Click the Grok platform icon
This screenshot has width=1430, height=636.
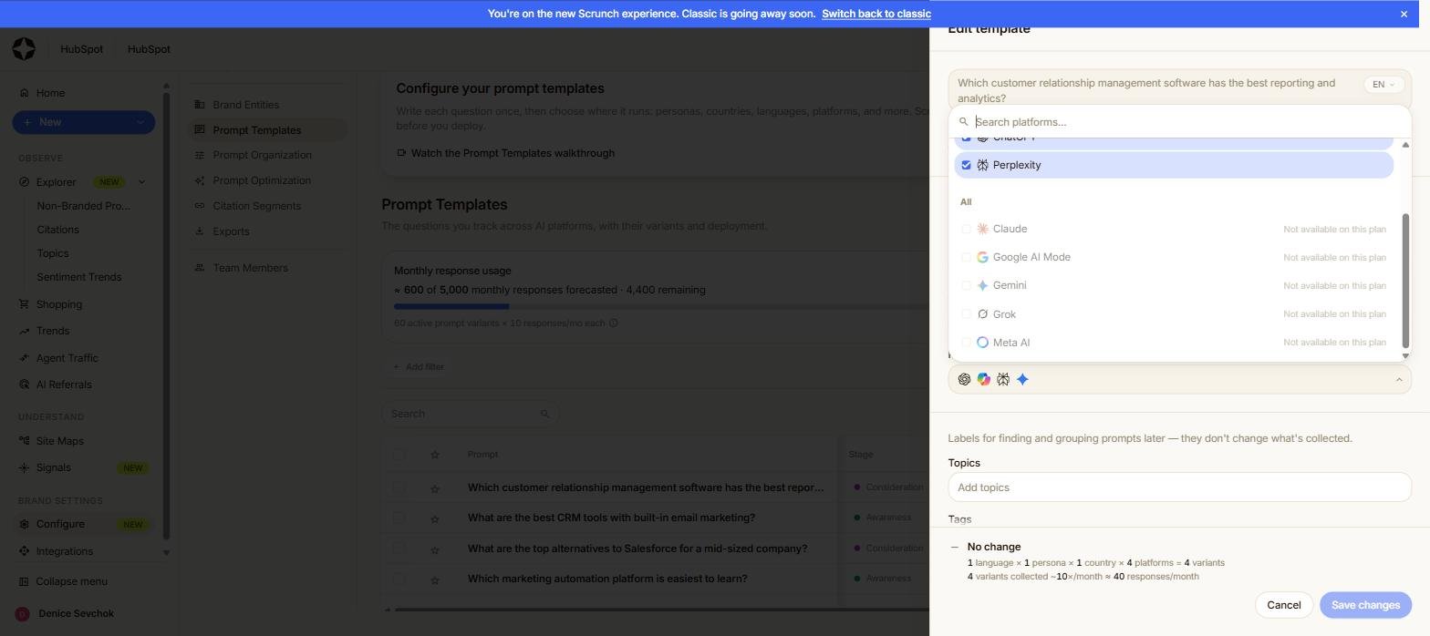(x=982, y=314)
